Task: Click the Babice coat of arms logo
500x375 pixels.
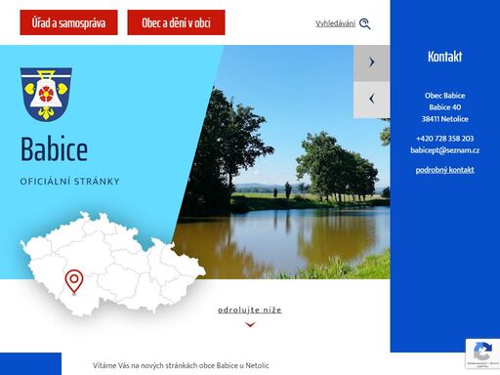Action: tap(46, 94)
